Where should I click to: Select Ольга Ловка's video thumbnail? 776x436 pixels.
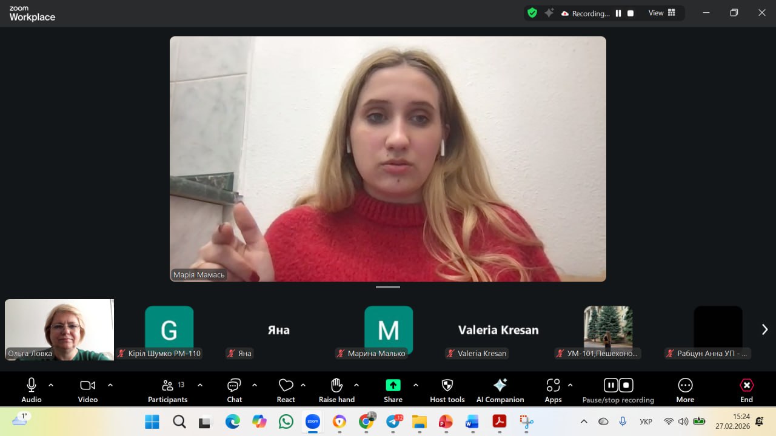(59, 329)
